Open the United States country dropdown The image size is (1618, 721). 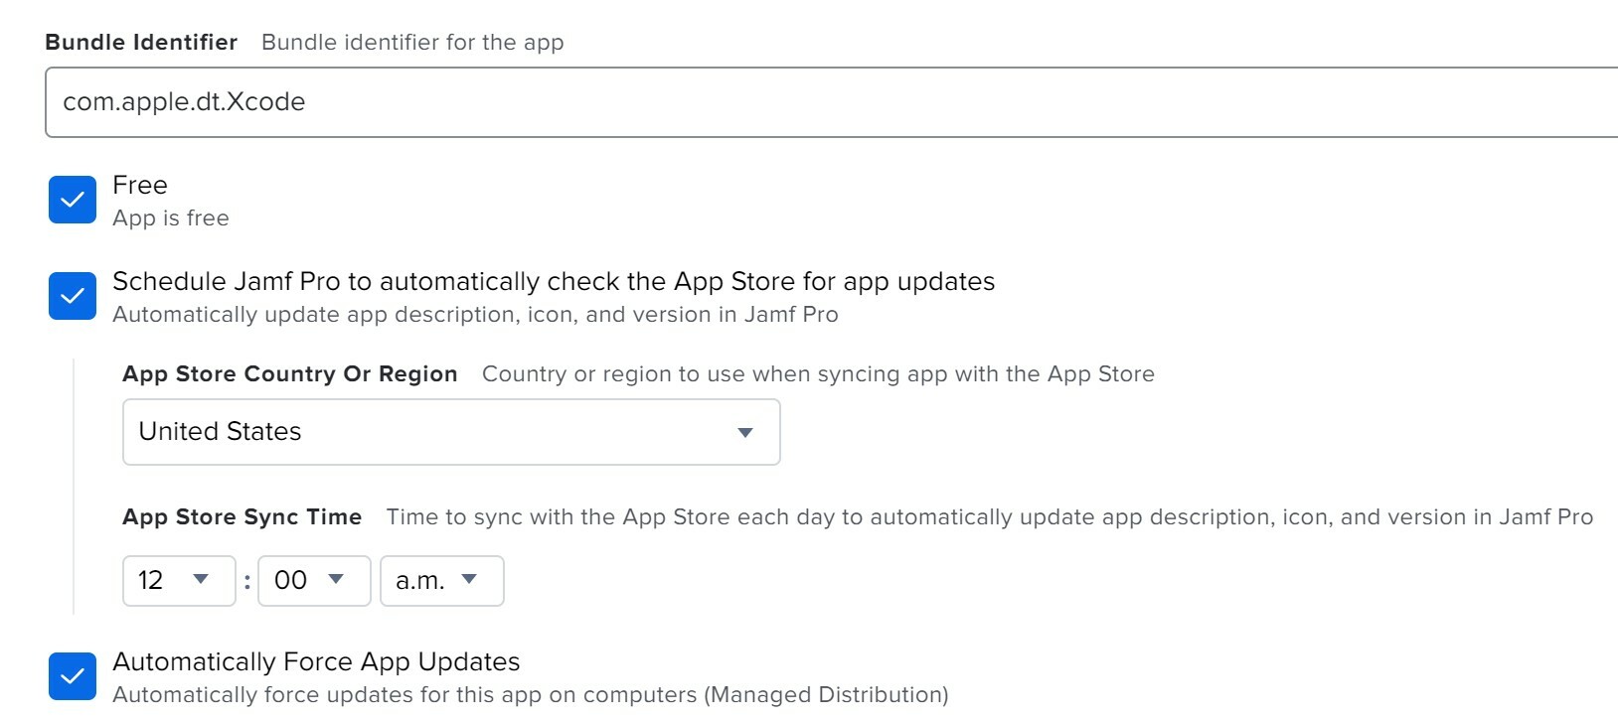tap(451, 432)
